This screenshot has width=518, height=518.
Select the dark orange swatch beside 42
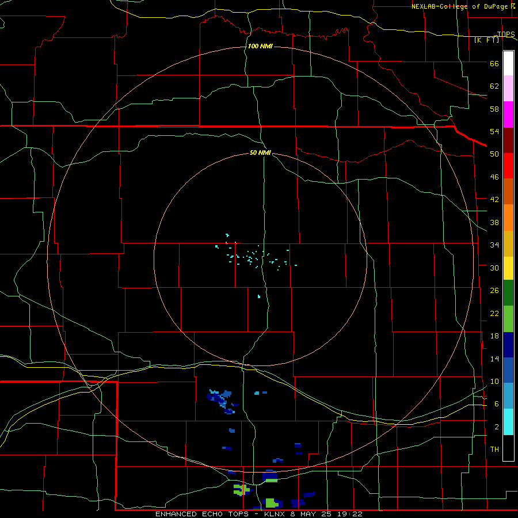pyautogui.click(x=508, y=192)
